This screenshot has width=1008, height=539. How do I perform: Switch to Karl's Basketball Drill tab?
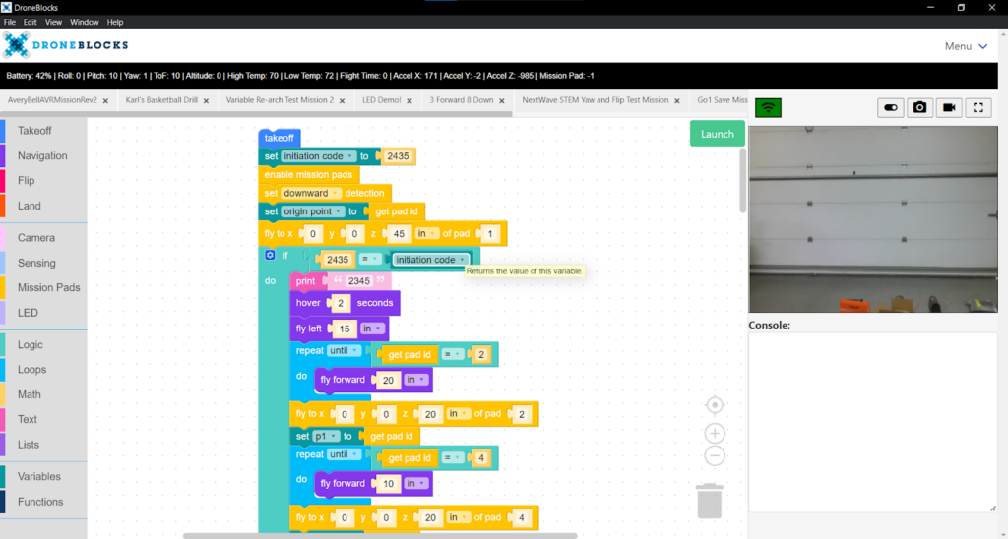159,100
